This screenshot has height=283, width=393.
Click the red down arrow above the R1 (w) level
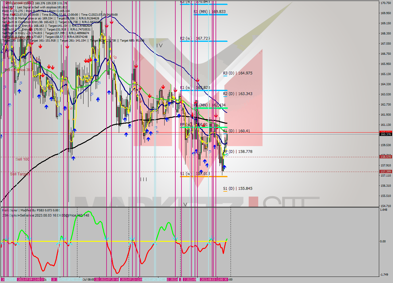coord(198,80)
